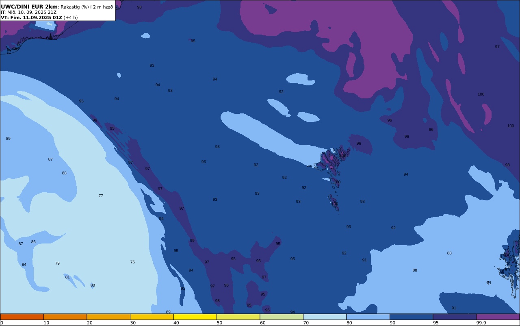The width and height of the screenshot is (520, 326).
Task: Select the 30–40 gold legend swatch
Action: click(152, 317)
